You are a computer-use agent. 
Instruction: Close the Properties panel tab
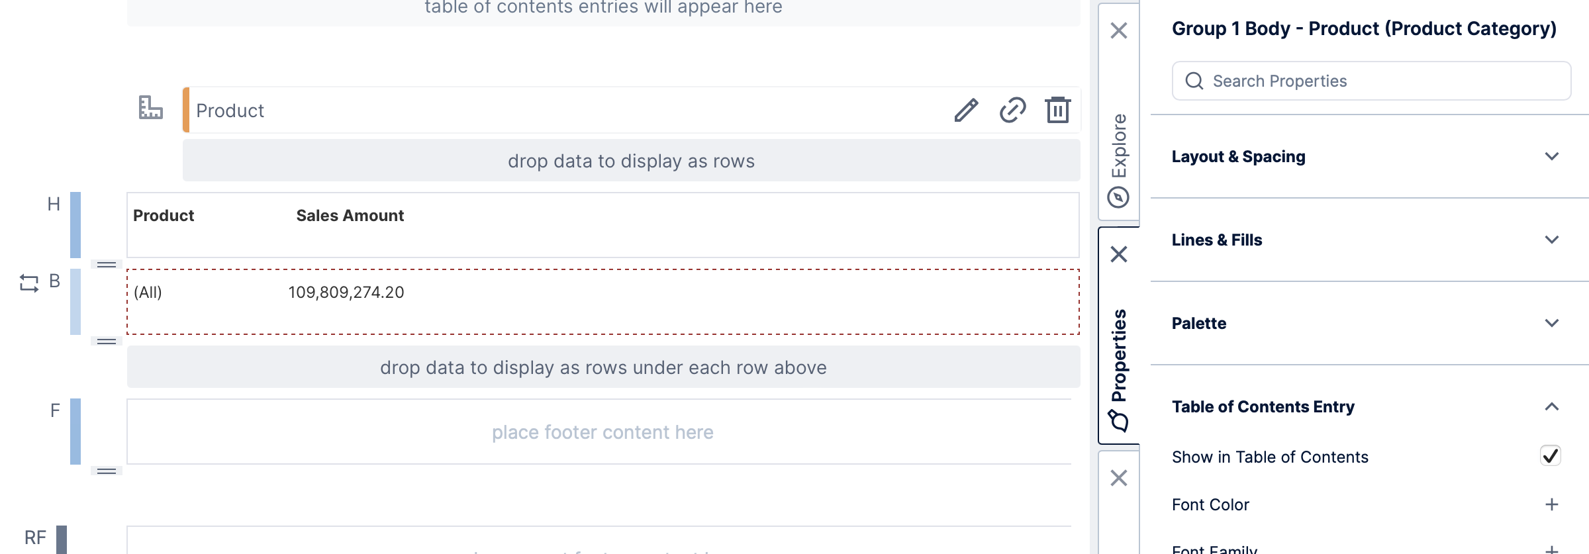[x=1119, y=254]
